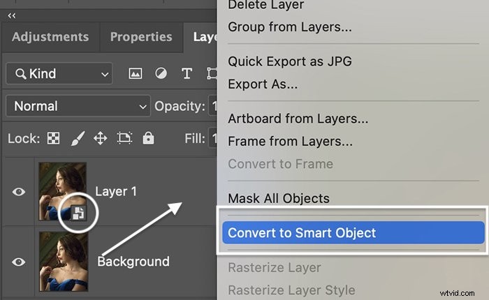This screenshot has height=300, width=489.
Task: Lock layer position icon
Action: click(100, 138)
